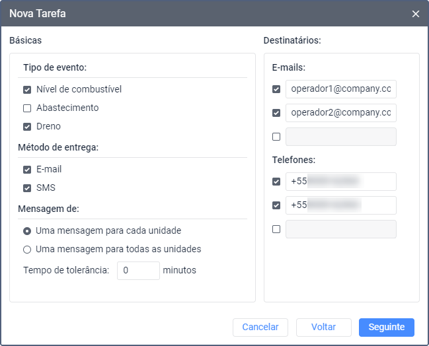429x346 pixels.
Task: Edit the operador1@company email field
Action: coord(340,89)
